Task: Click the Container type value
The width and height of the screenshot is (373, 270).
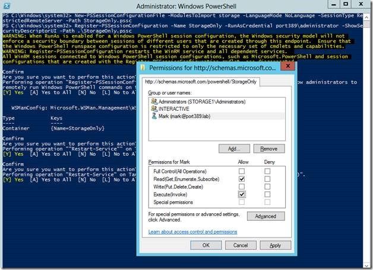Action: point(16,128)
